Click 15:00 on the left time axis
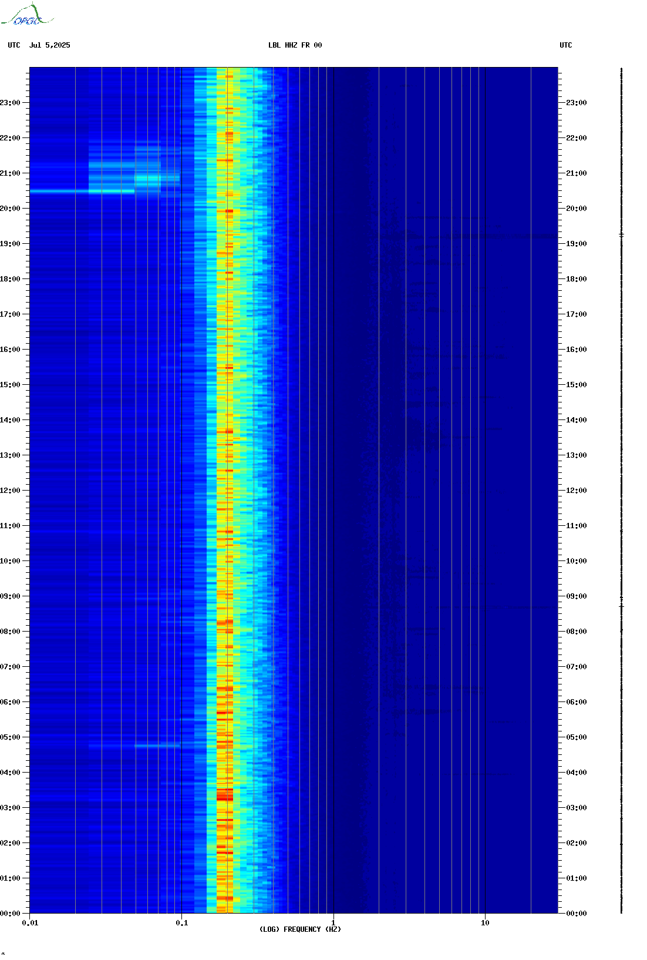The height and width of the screenshot is (960, 647). [x=10, y=385]
